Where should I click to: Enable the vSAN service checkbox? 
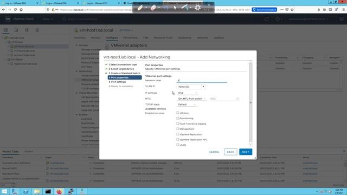(177, 145)
